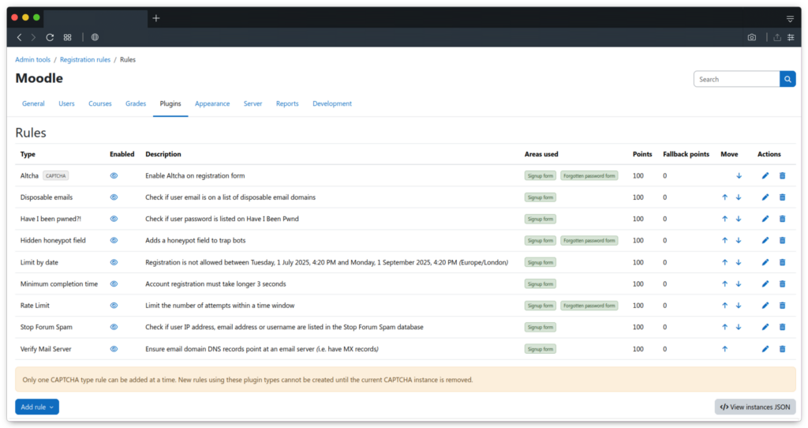
Task: Delete the Rate Limit rule
Action: click(782, 306)
